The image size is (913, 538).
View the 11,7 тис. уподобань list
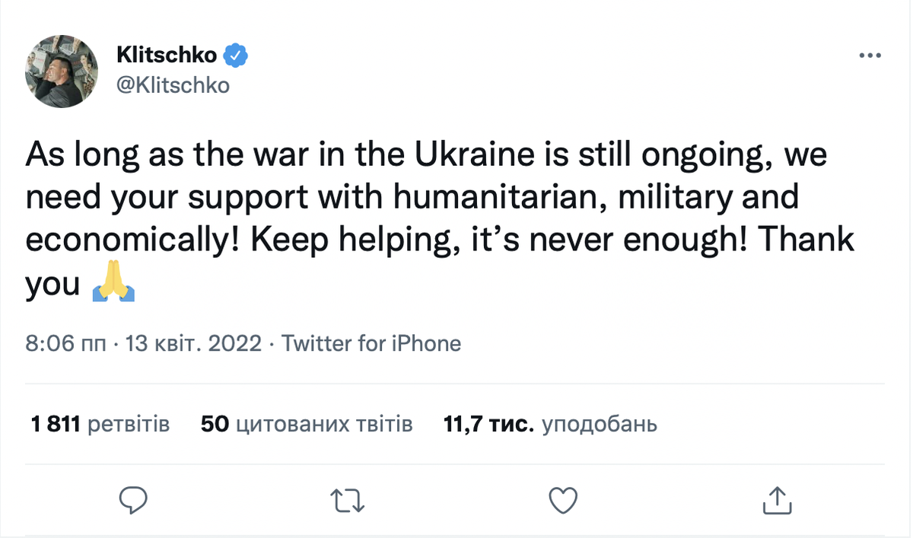point(549,424)
